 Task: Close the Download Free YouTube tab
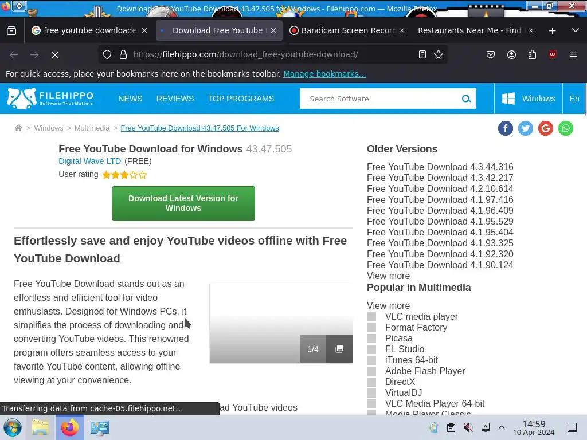[x=273, y=31]
